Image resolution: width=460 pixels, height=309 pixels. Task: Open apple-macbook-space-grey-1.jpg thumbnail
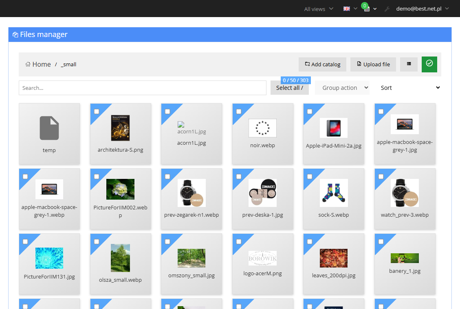click(405, 124)
